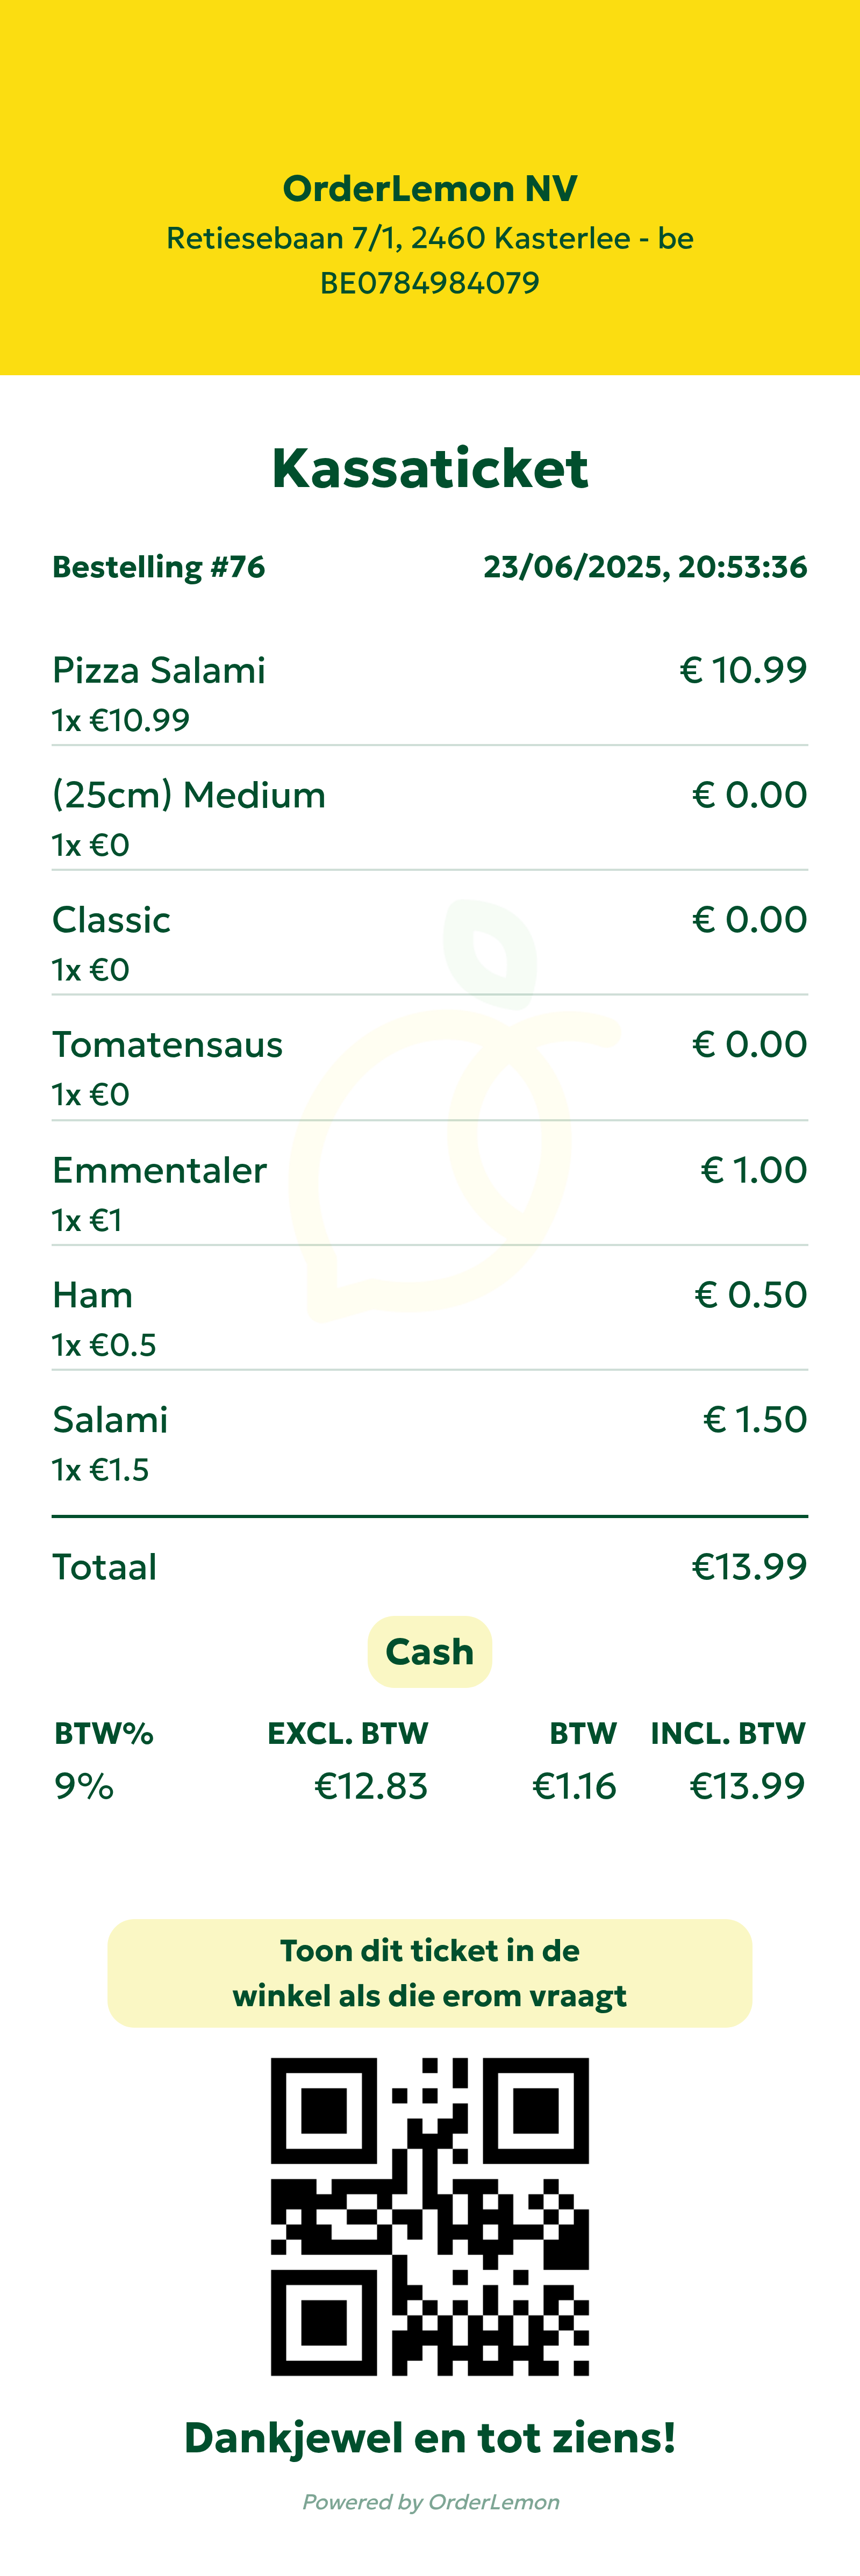Click the OrderLemon NV company name
Image resolution: width=860 pixels, height=2576 pixels.
(x=430, y=189)
